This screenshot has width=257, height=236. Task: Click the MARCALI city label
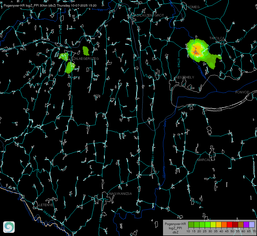[204, 160]
